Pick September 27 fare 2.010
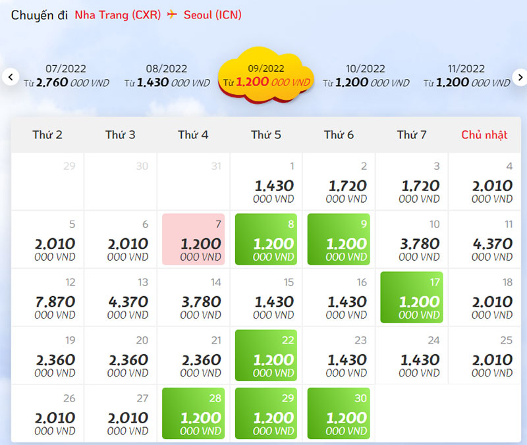 click(121, 414)
